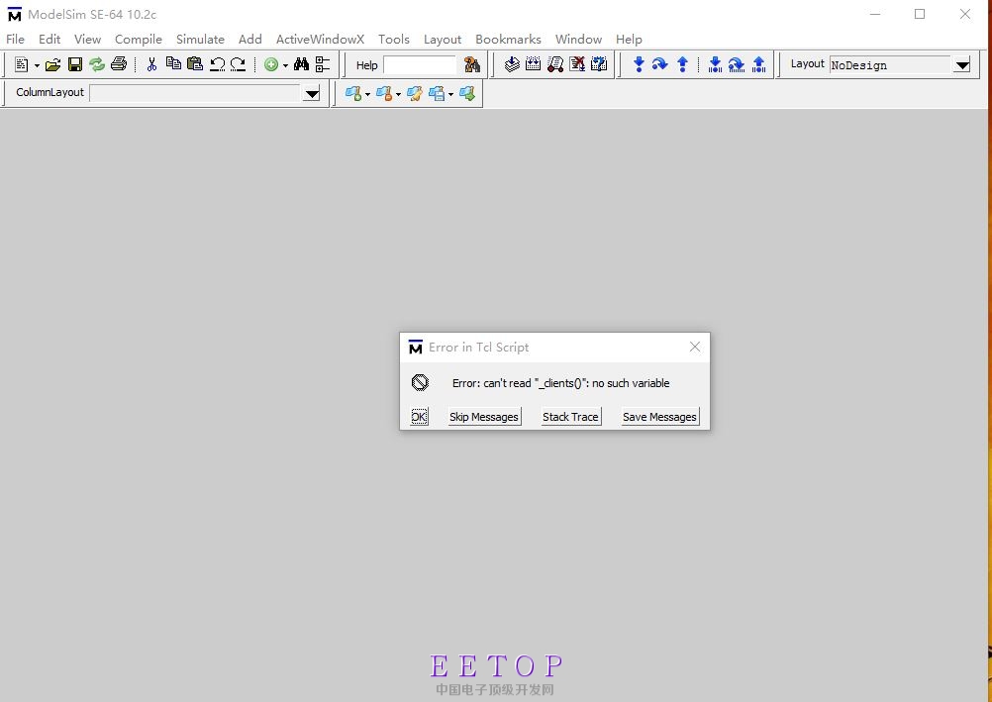992x702 pixels.
Task: Click the Collapse All tree icon
Action: (x=323, y=64)
